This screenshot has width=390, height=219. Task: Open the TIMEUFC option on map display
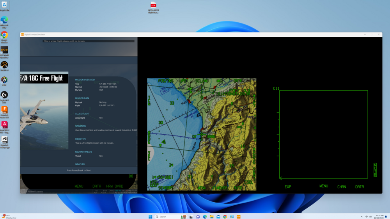point(220,188)
